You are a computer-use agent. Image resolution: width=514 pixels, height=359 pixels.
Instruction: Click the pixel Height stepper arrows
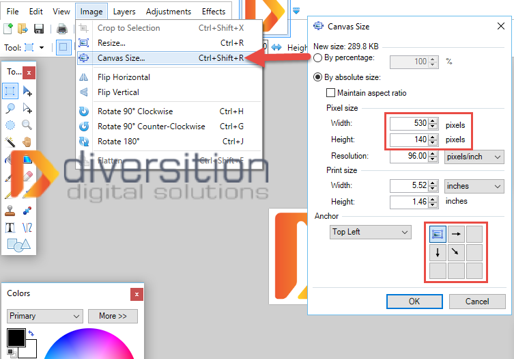(433, 140)
